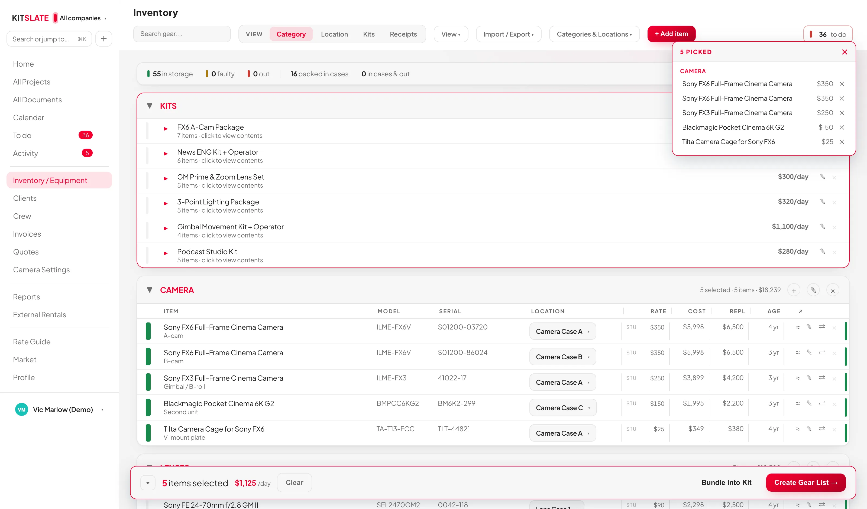Delete the Camera category using its x icon
This screenshot has width=867, height=509.
[833, 290]
